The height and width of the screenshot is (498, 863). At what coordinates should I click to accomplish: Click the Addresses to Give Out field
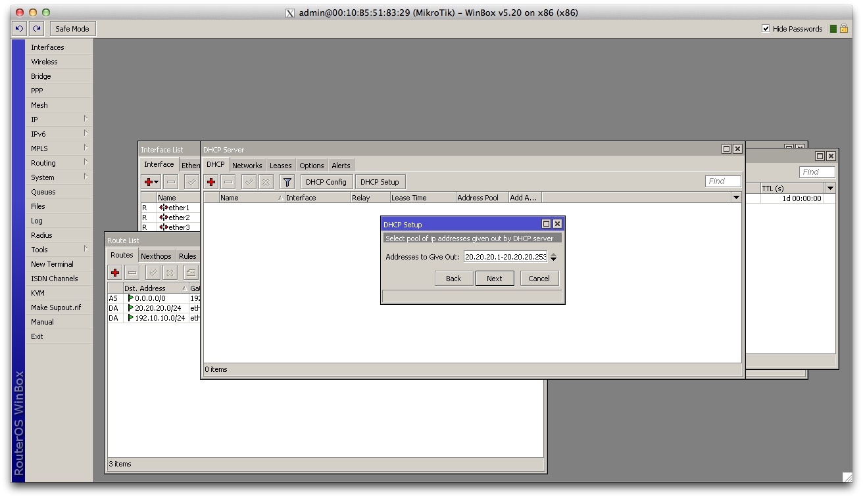tap(505, 258)
